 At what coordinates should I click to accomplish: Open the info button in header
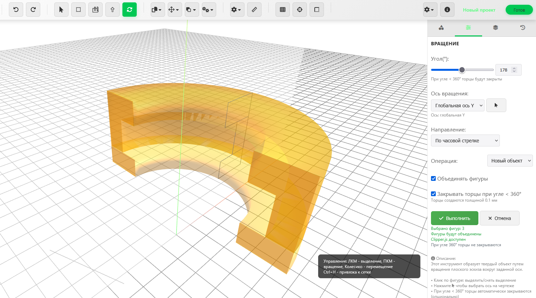point(447,10)
